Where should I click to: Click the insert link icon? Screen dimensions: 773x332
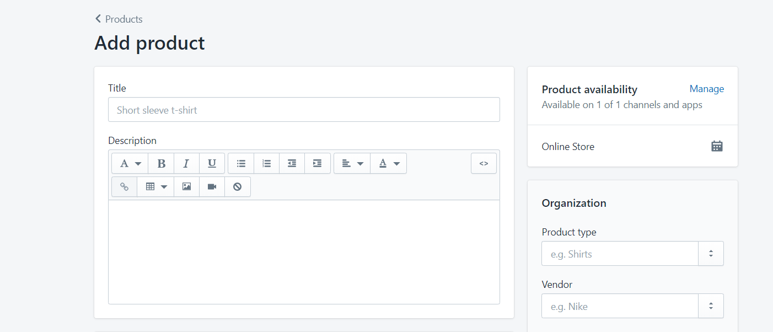point(124,187)
